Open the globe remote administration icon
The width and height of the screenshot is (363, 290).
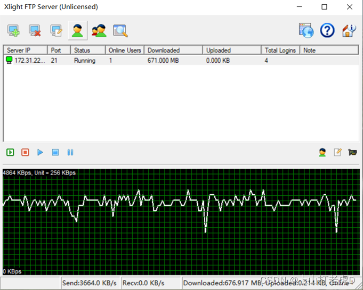(x=306, y=30)
